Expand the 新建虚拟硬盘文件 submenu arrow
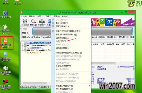Viewport: 142px width, 93px height. point(89,86)
